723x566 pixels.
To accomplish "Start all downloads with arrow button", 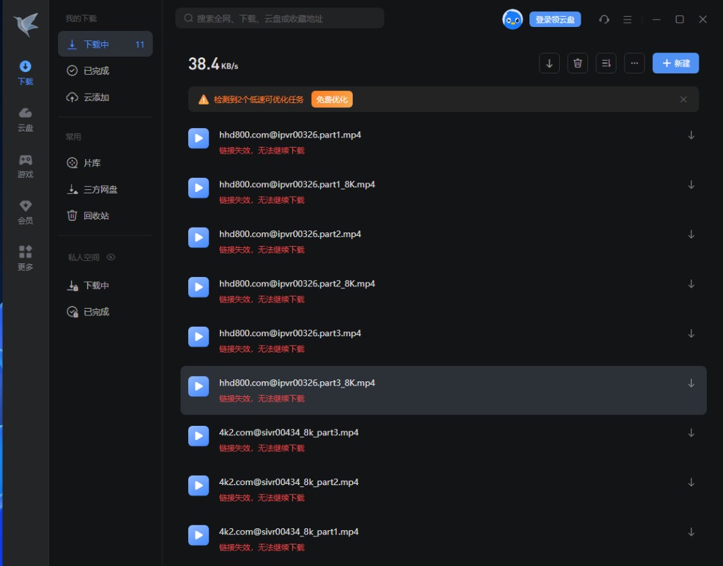I will click(549, 63).
